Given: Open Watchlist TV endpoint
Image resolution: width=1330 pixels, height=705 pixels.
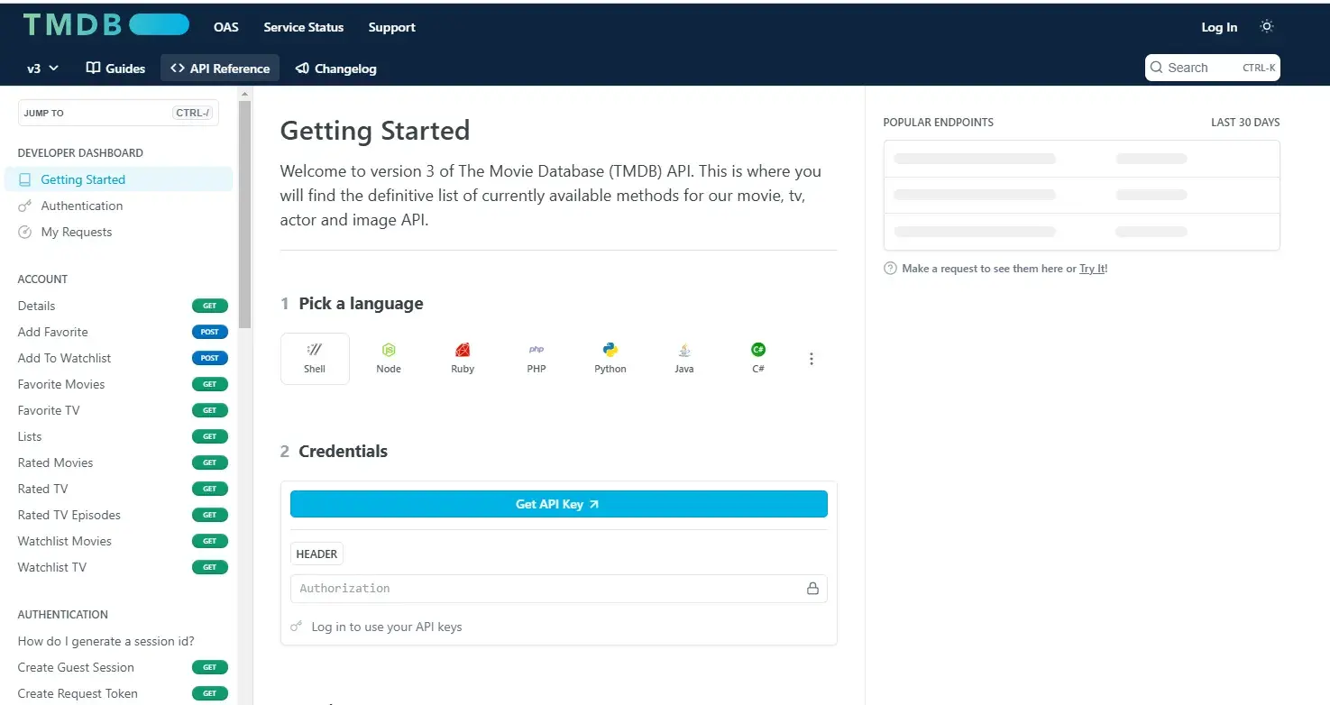Looking at the screenshot, I should (118, 567).
